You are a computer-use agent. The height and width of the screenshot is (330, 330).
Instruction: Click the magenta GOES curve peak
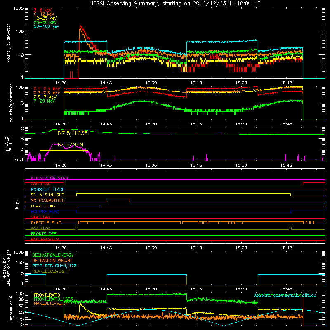pos(54,144)
